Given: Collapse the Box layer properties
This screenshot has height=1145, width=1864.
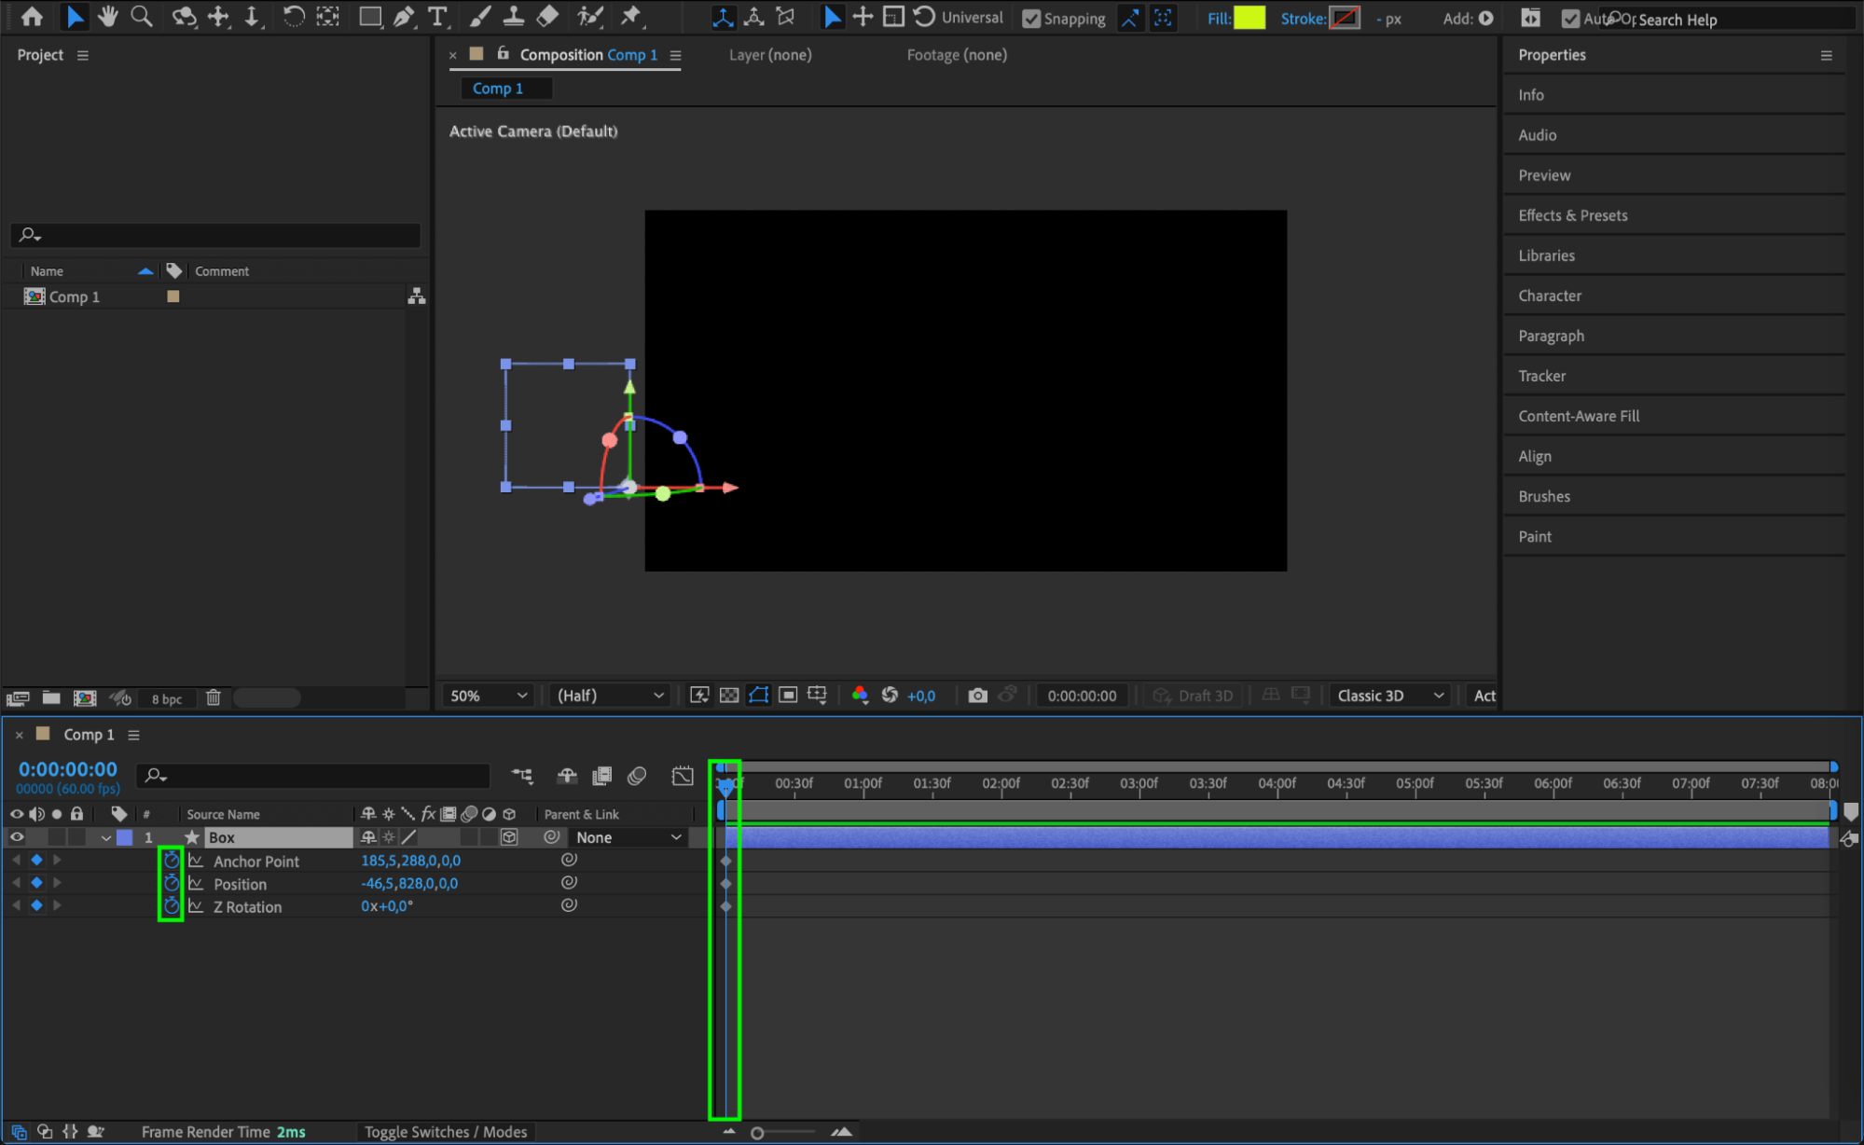Looking at the screenshot, I should tap(106, 837).
